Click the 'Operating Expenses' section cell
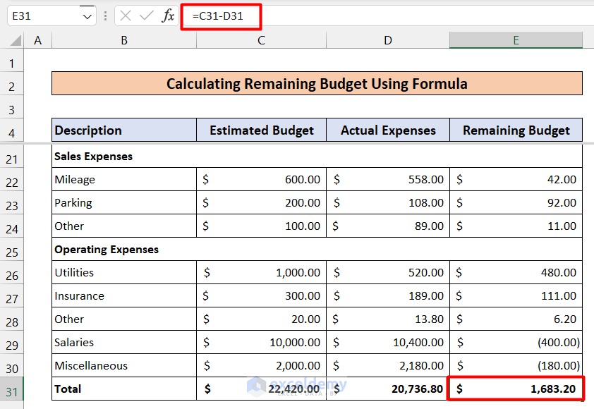 [317, 249]
